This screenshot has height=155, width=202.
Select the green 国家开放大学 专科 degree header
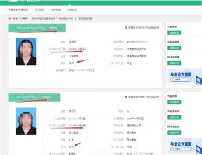[34, 98]
